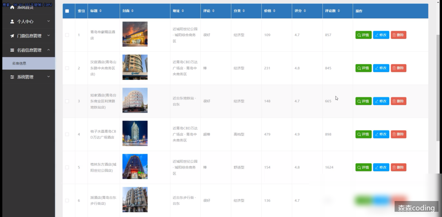
Task: Click the 门票信息管理 ticket icon
Action: coord(13,36)
